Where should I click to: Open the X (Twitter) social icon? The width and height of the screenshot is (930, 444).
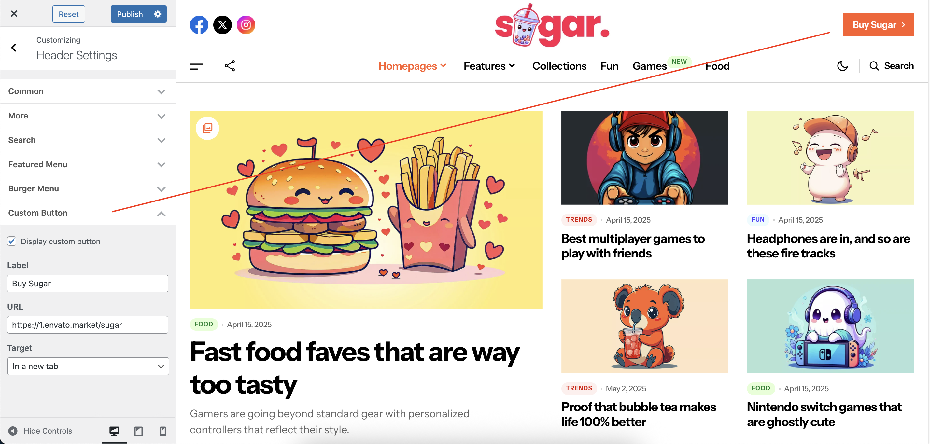(222, 25)
